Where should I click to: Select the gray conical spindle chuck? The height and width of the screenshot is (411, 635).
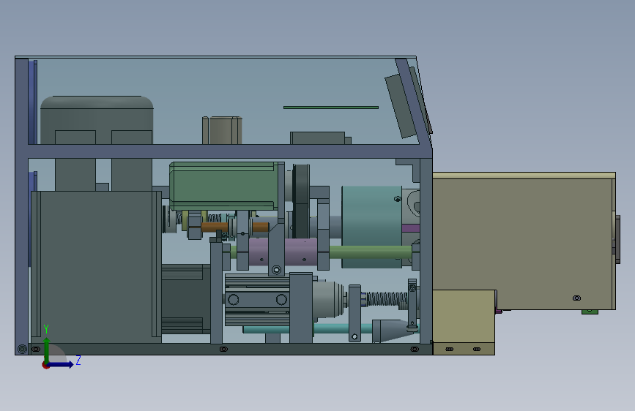329,300
